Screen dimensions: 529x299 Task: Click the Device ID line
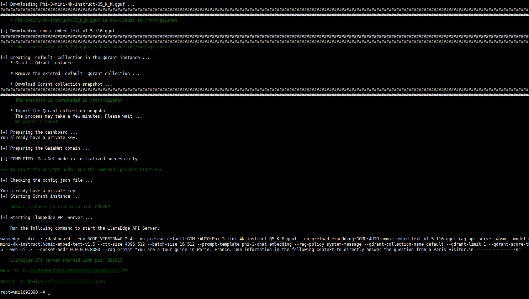click(52, 282)
